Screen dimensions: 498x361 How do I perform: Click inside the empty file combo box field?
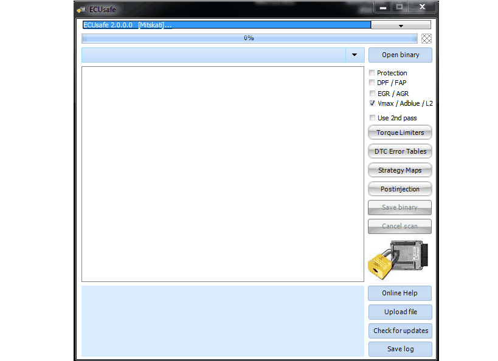(214, 55)
